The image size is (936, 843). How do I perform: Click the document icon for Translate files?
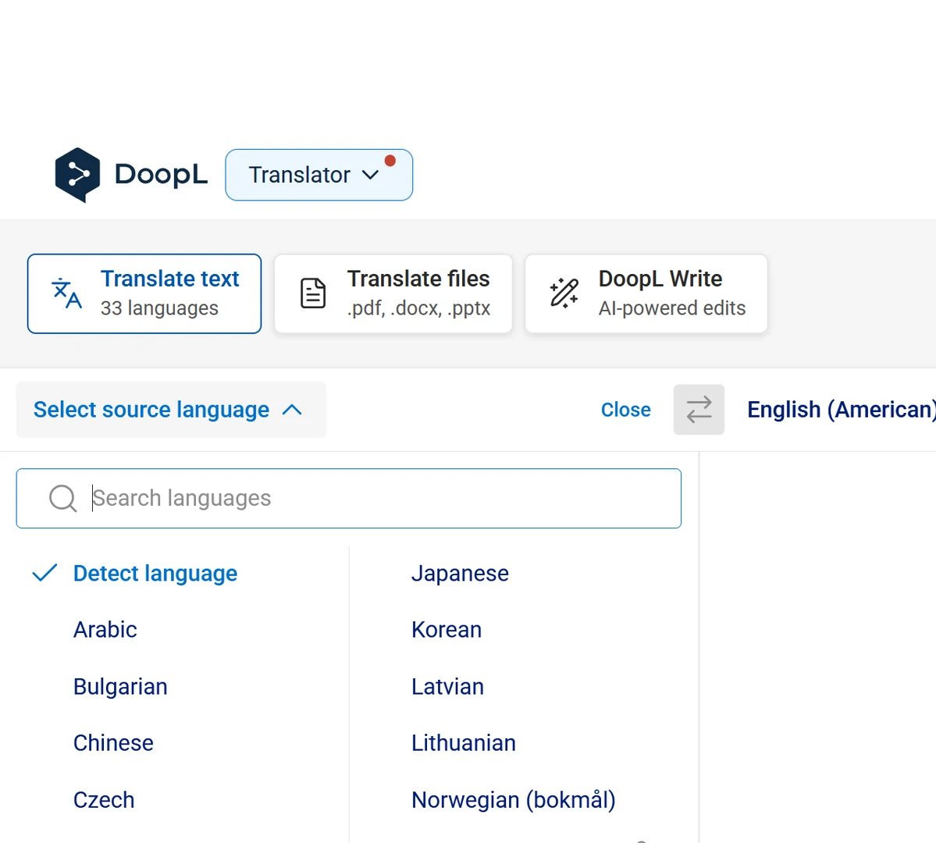313,293
